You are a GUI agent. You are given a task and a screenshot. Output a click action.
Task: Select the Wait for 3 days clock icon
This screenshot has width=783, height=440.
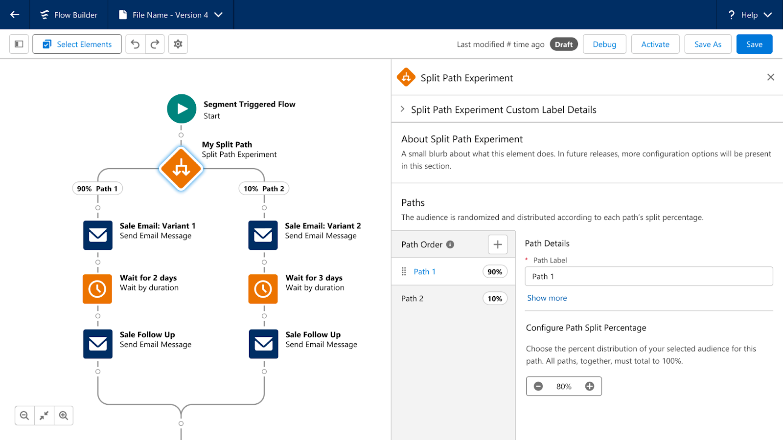pos(263,289)
